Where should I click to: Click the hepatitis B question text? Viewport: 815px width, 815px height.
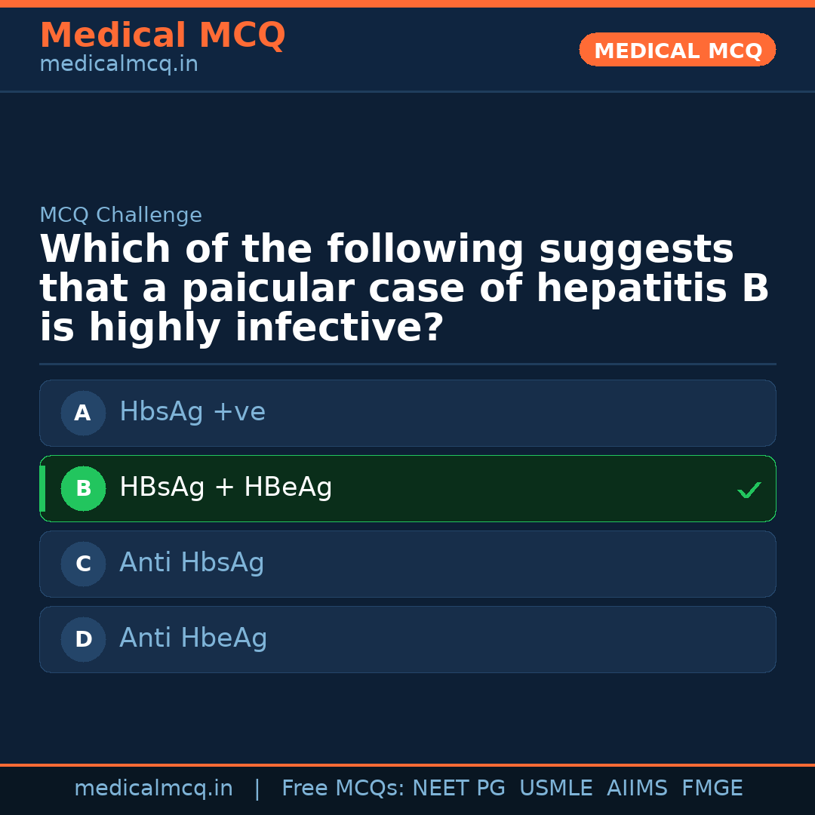click(x=404, y=289)
